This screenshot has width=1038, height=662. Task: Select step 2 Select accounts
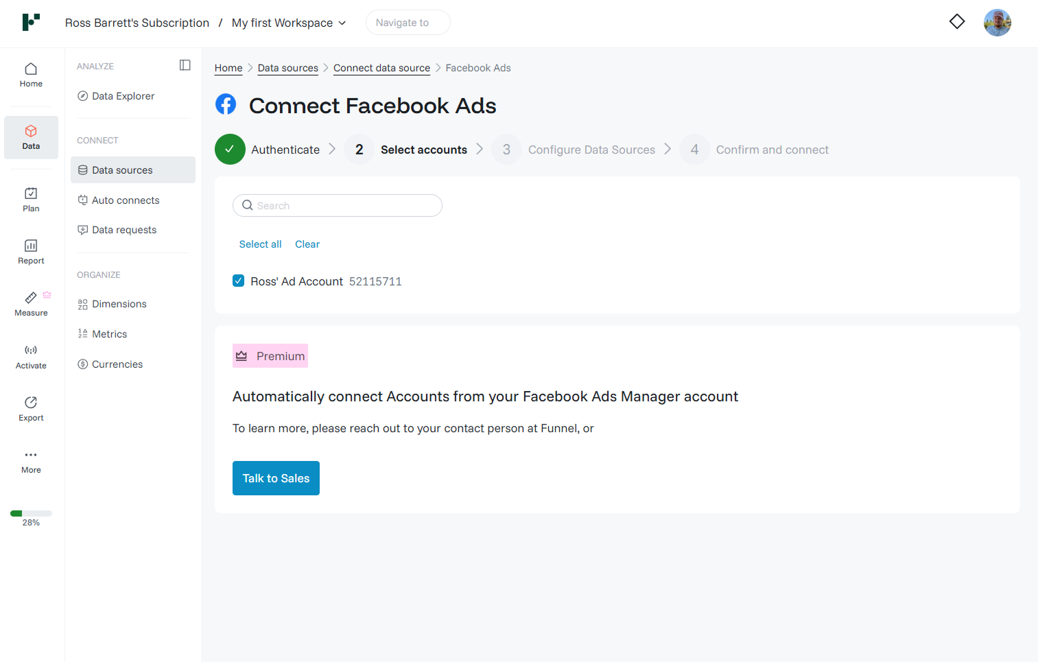[405, 150]
